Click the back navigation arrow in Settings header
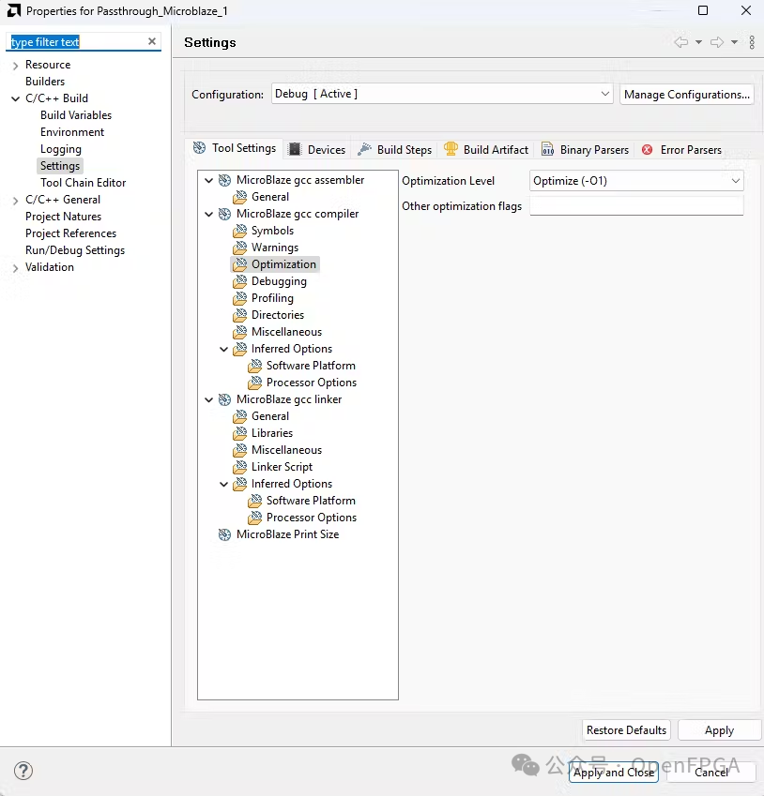The image size is (764, 796). [681, 42]
